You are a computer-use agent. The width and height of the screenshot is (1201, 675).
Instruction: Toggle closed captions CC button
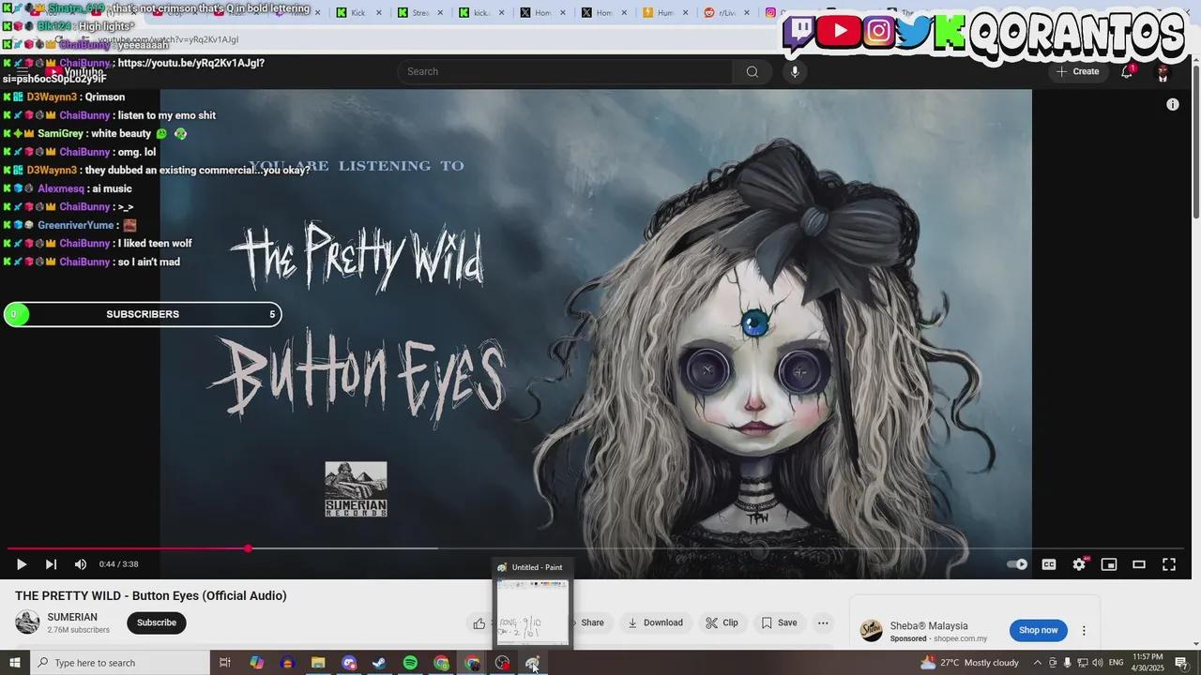1049,564
